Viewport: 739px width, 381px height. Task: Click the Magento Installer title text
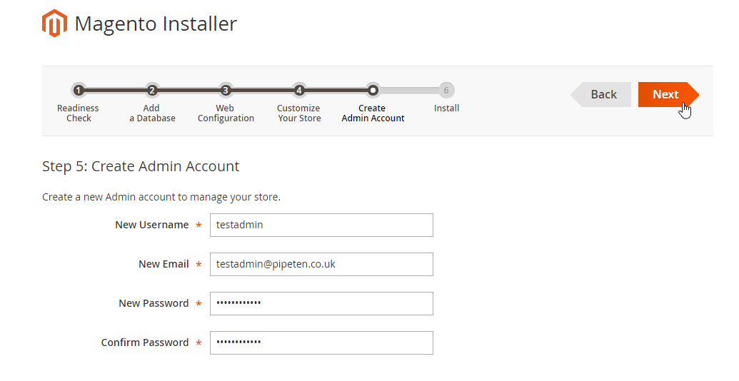click(x=156, y=24)
